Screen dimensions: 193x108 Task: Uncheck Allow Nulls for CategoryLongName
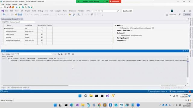point(42,40)
